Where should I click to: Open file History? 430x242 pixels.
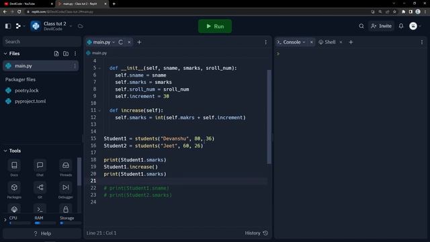click(257, 233)
